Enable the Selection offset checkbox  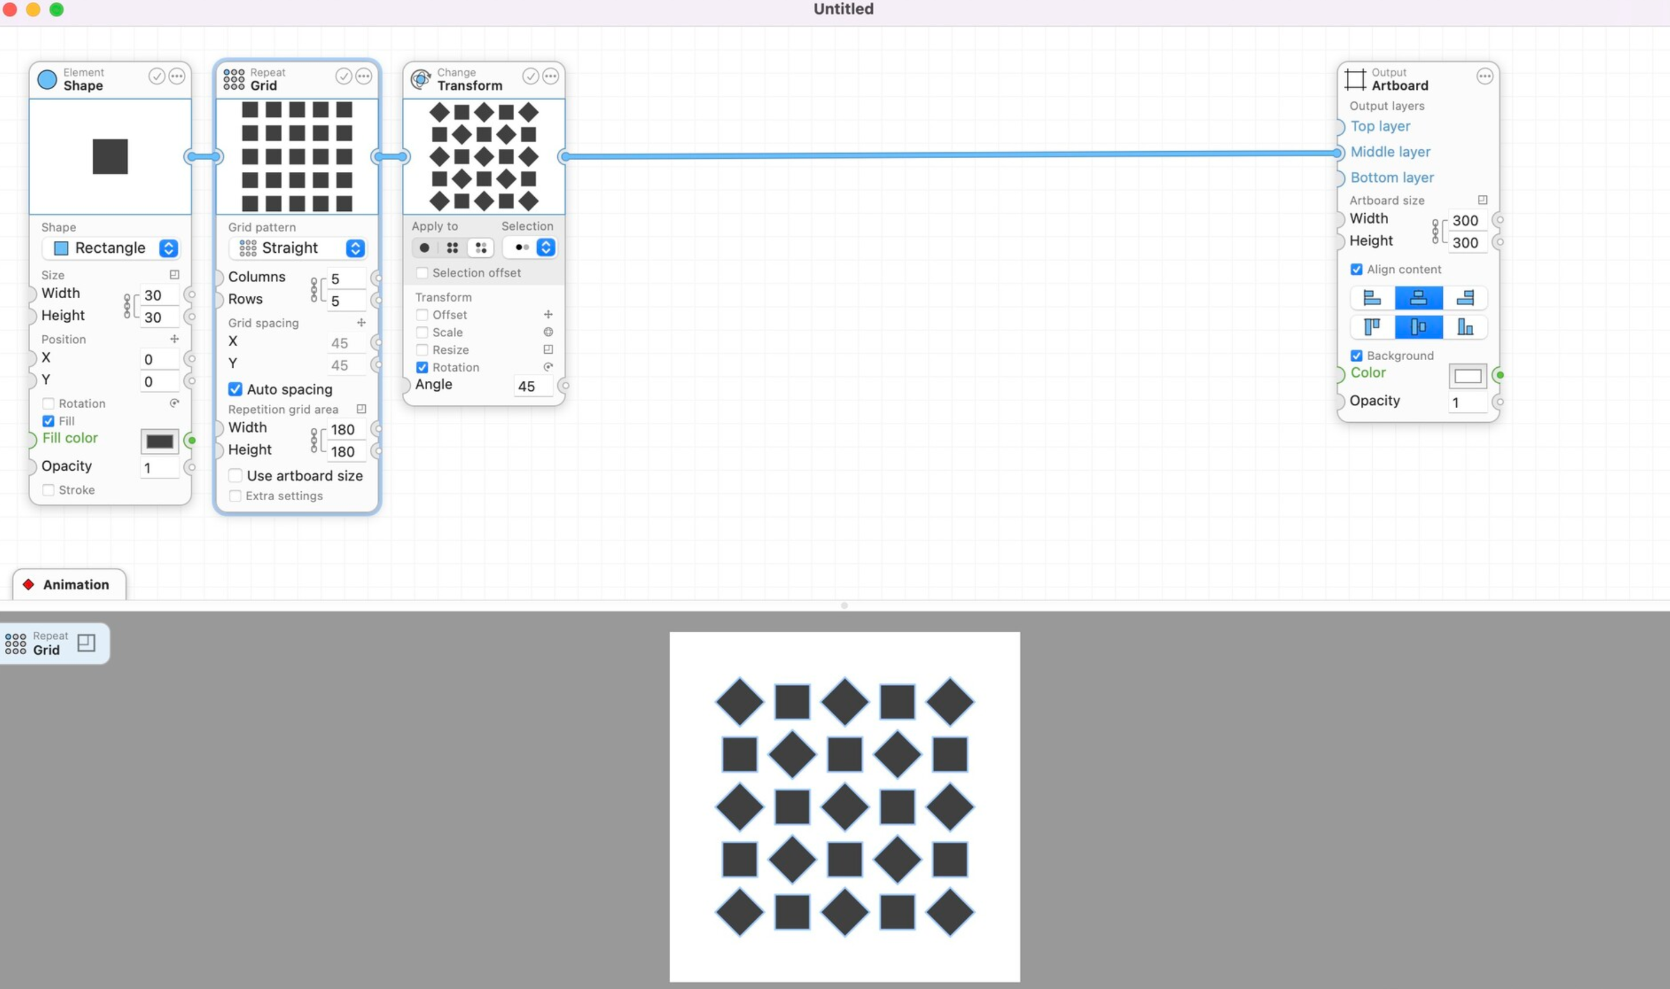[423, 272]
